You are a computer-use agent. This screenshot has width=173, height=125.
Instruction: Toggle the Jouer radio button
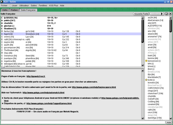(x=10, y=5)
